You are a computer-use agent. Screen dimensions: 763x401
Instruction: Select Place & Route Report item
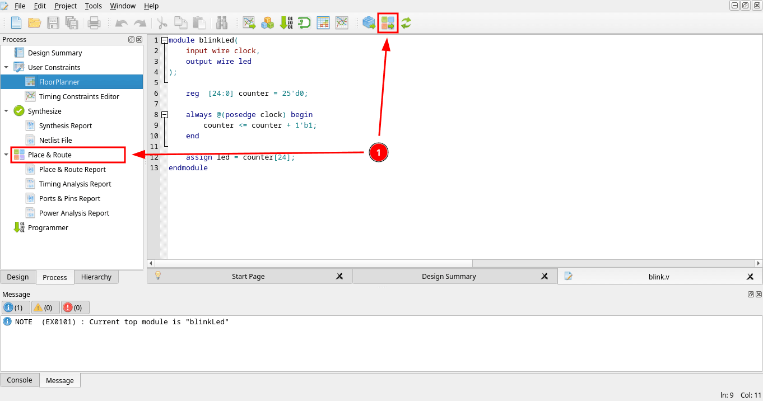coord(72,170)
